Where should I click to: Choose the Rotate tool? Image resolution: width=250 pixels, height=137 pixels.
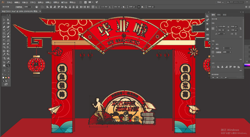tap(4, 41)
